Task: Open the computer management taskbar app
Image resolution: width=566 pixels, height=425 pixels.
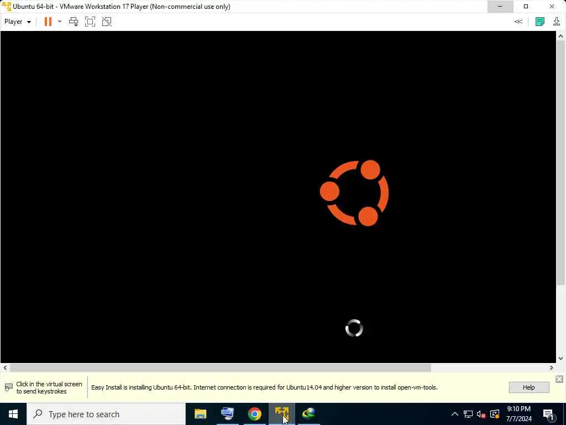Action: click(227, 414)
